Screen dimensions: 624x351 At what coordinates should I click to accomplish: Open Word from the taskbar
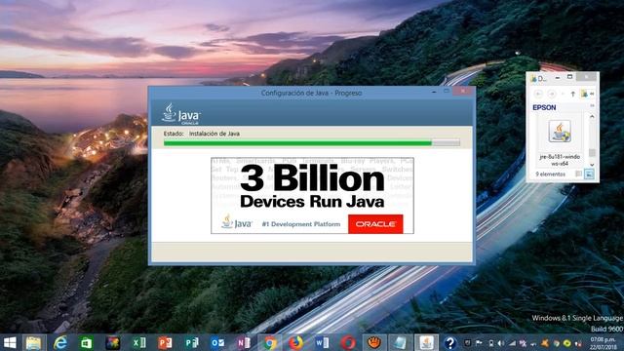pos(322,342)
